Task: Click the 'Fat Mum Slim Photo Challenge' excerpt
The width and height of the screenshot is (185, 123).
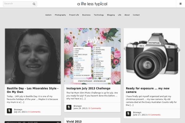Action: click(x=92, y=96)
